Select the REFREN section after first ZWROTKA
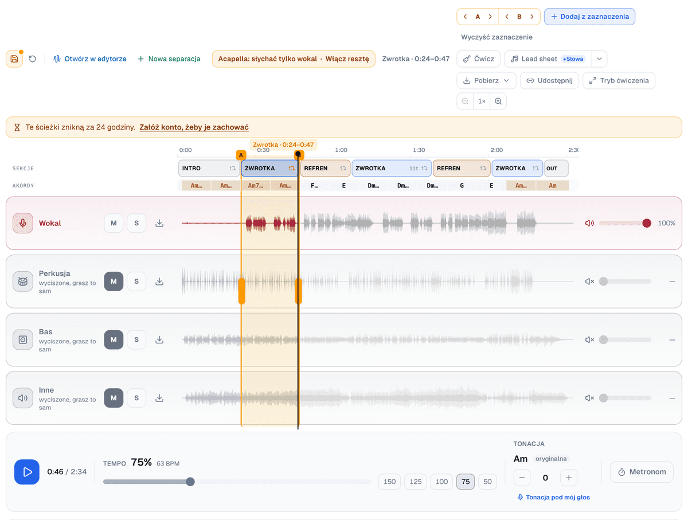Image resolution: width=688 pixels, height=520 pixels. point(325,169)
